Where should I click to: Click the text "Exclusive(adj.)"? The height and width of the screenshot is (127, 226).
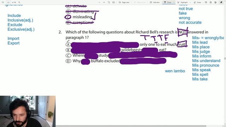point(21,29)
